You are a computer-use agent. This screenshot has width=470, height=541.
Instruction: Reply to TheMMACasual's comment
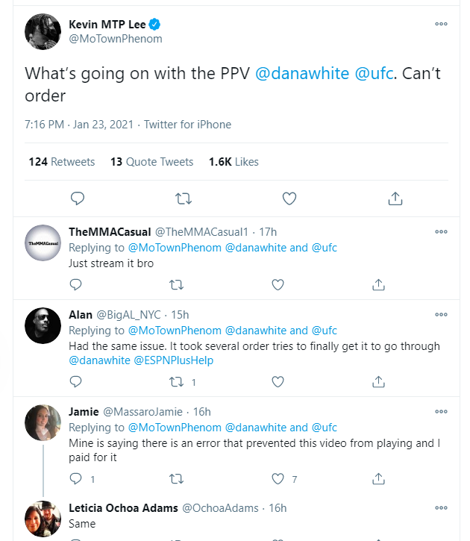click(x=75, y=284)
